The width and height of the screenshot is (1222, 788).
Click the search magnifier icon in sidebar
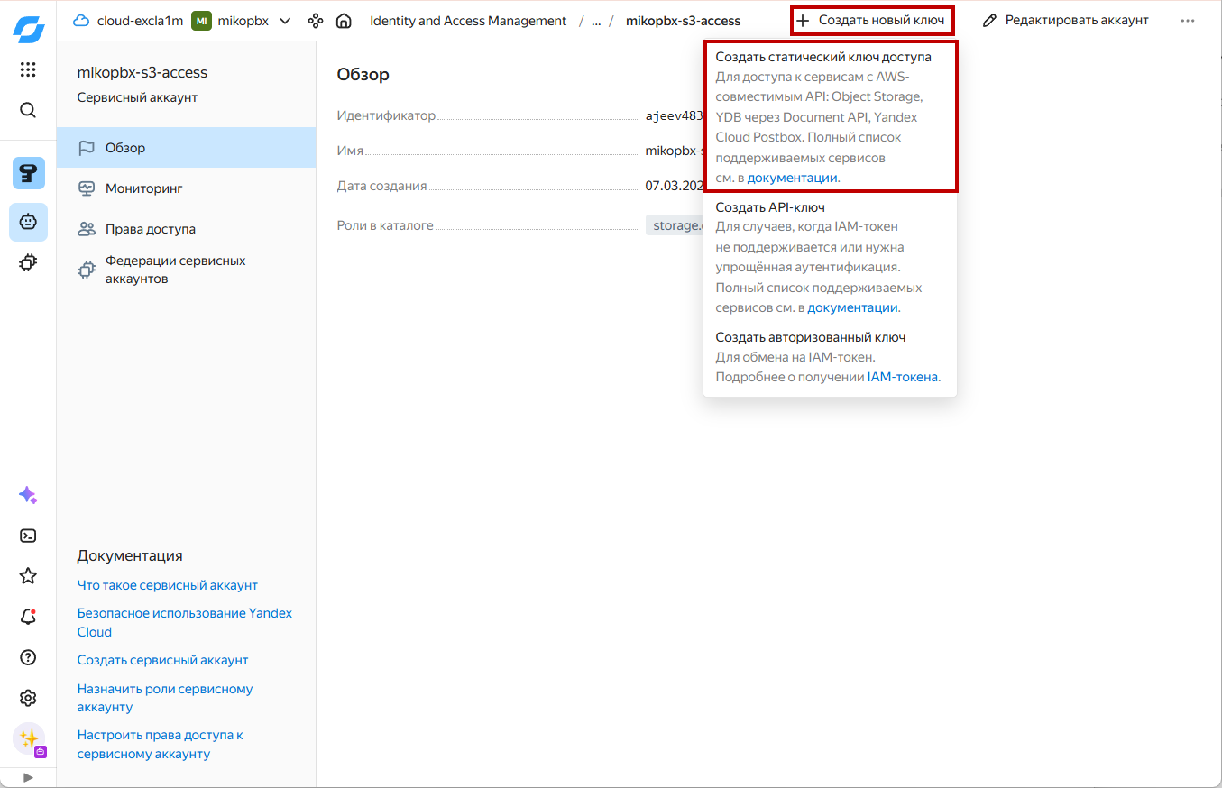28,110
